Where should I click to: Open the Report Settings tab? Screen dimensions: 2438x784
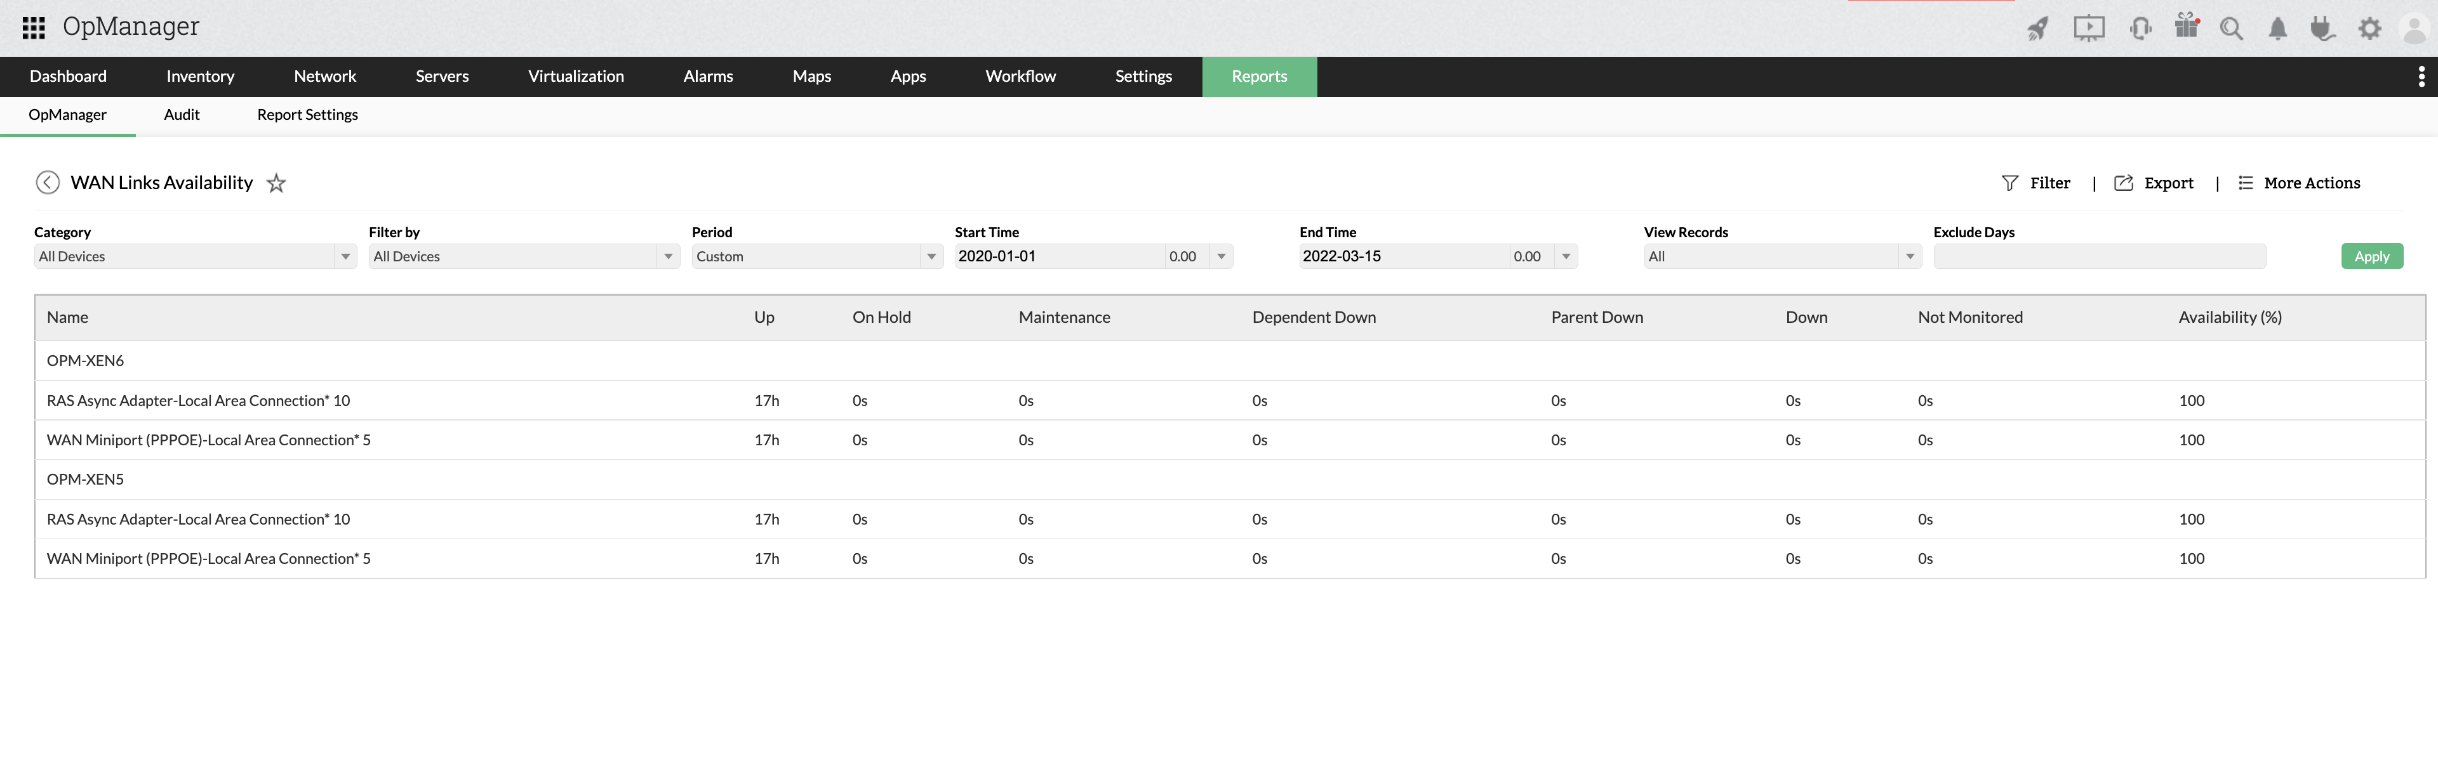point(306,114)
